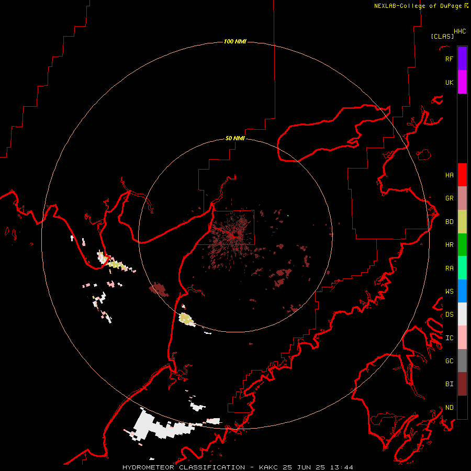Click the IC pink legend swatch
Screen dimensions: 471x471
coord(462,338)
